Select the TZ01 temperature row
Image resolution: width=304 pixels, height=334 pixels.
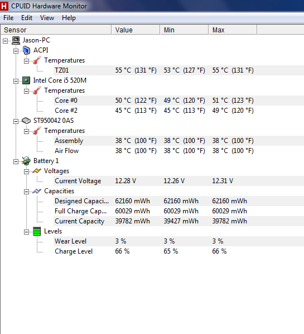point(178,70)
